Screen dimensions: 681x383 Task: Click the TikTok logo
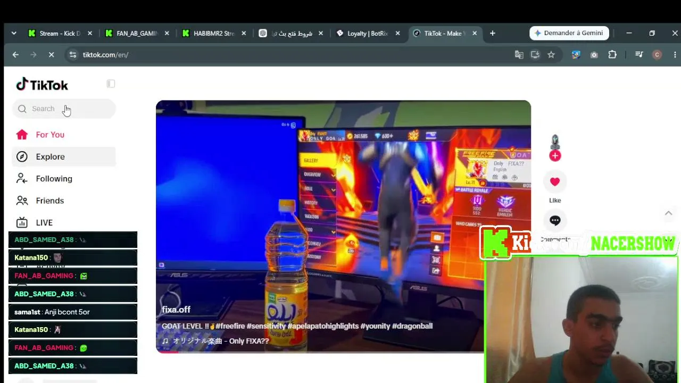42,85
